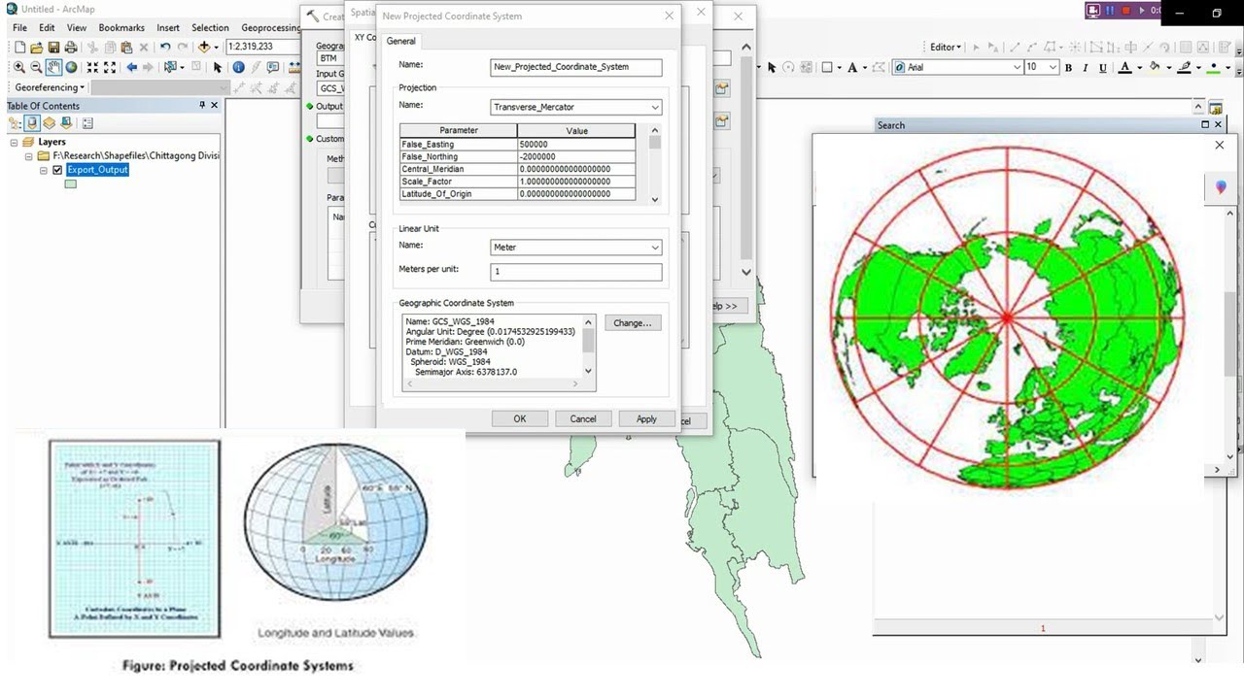Click the New Text 'A' tool in Draw toolbar
The height and width of the screenshot is (699, 1244).
click(x=851, y=67)
